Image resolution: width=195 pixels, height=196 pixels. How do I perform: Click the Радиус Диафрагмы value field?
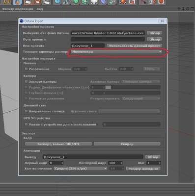point(97,87)
